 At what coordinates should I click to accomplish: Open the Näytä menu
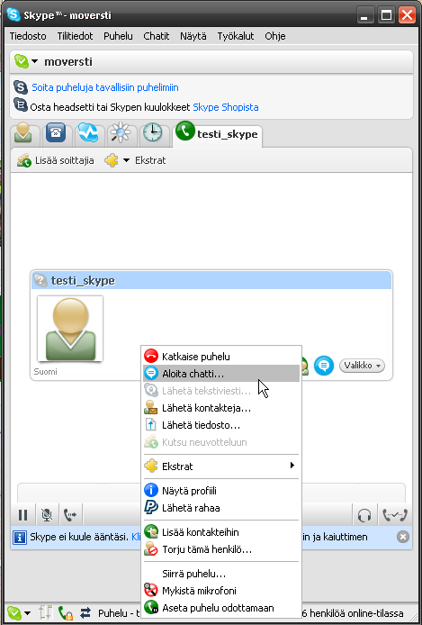[x=193, y=36]
